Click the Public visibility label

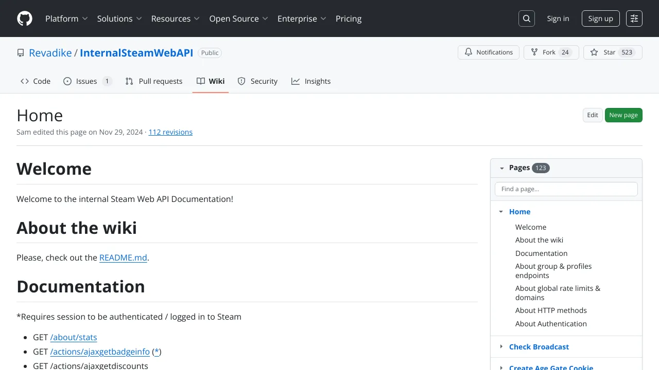click(210, 53)
